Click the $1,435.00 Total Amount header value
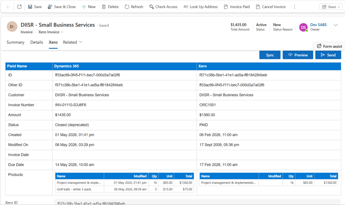This screenshot has height=205, width=345. tap(238, 25)
